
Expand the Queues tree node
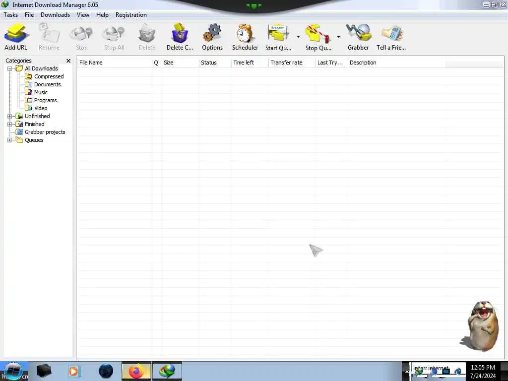pyautogui.click(x=10, y=140)
